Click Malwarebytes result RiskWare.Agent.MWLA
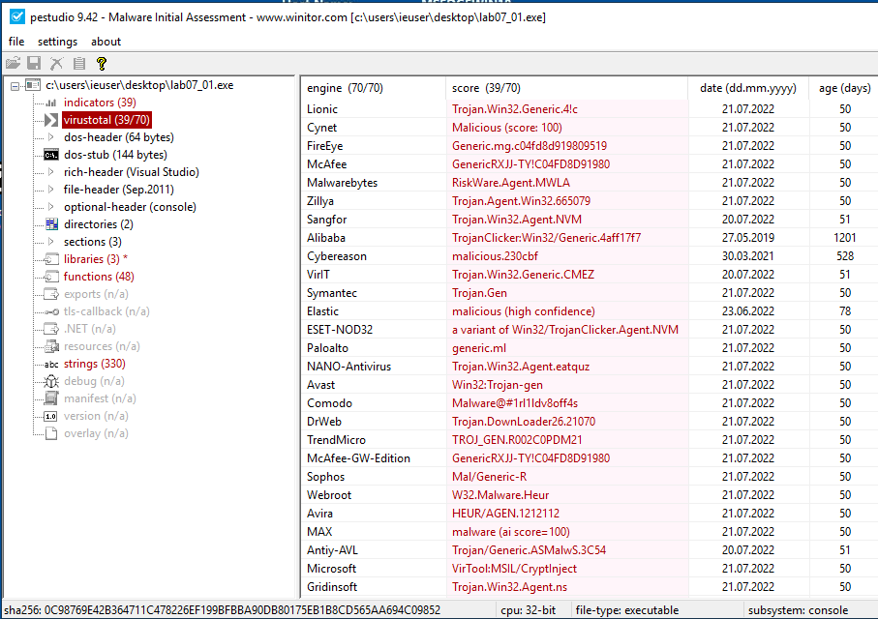878x619 pixels. pos(511,183)
